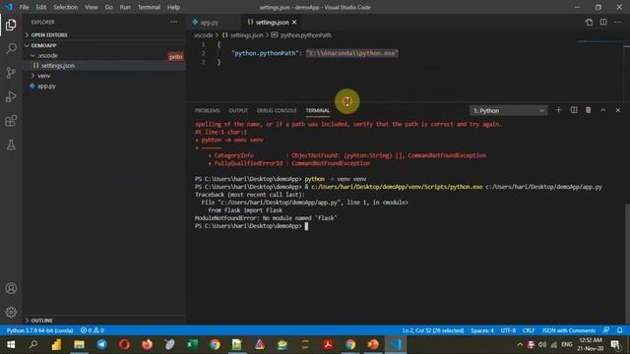The image size is (630, 354).
Task: Open the terminal selector dropdown '1: Python'
Action: [508, 110]
